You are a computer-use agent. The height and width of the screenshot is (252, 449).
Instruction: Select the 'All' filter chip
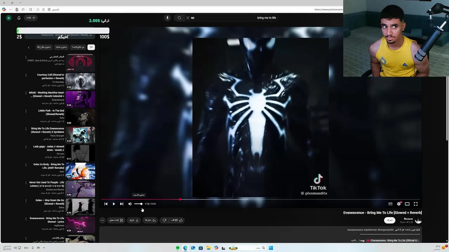(x=91, y=47)
